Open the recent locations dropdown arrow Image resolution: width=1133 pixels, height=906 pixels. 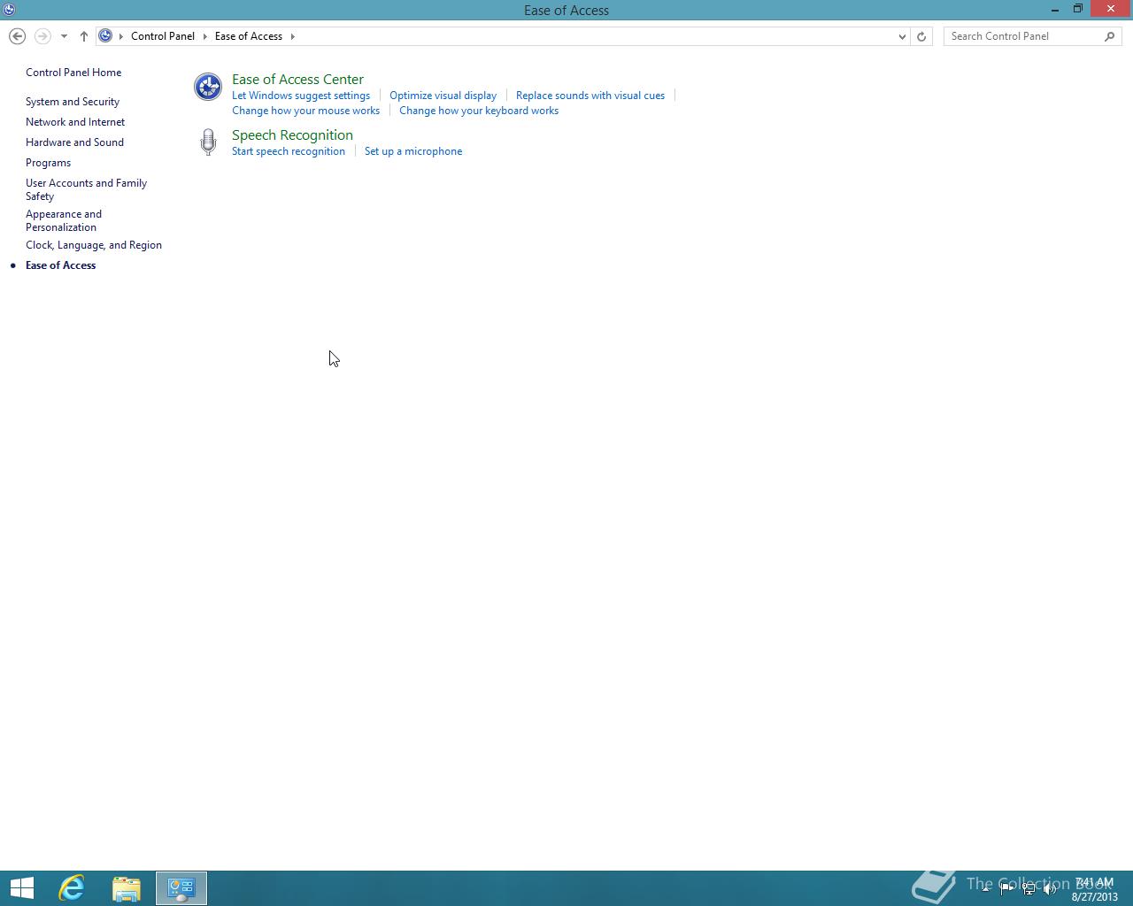point(64,36)
